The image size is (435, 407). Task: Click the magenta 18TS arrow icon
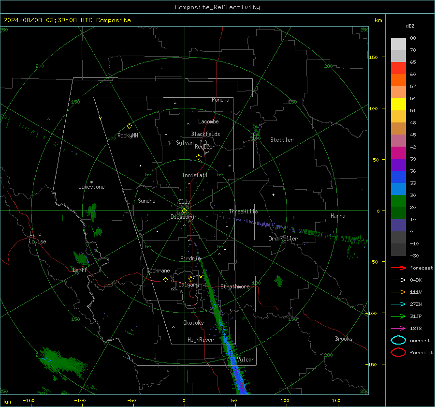point(398,329)
